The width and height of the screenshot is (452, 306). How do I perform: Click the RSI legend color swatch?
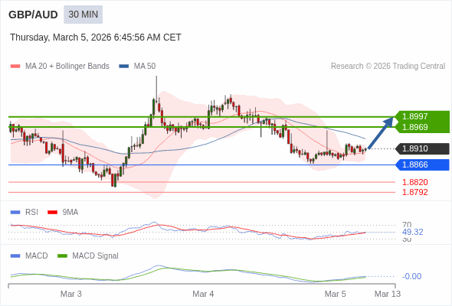coord(15,213)
